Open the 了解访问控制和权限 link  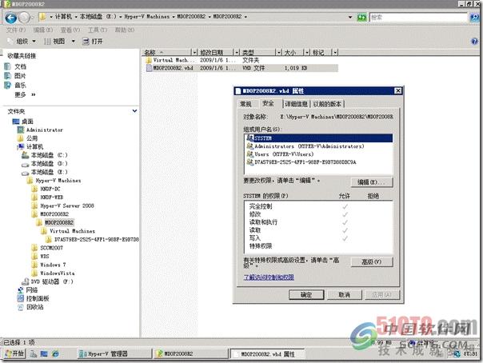269,277
